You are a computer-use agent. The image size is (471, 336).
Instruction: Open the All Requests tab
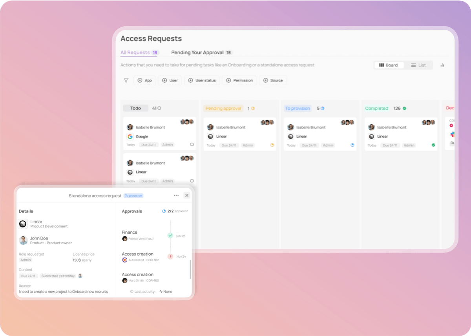139,53
